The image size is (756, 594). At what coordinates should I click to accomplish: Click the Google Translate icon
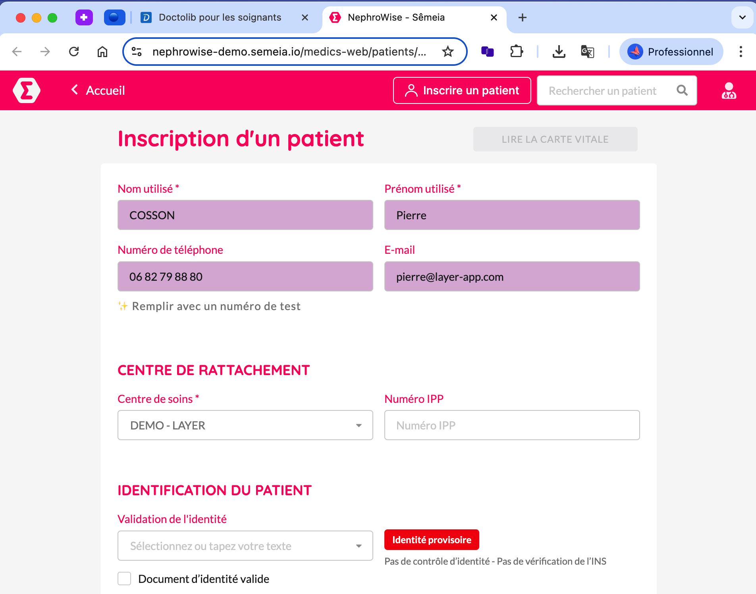point(587,52)
